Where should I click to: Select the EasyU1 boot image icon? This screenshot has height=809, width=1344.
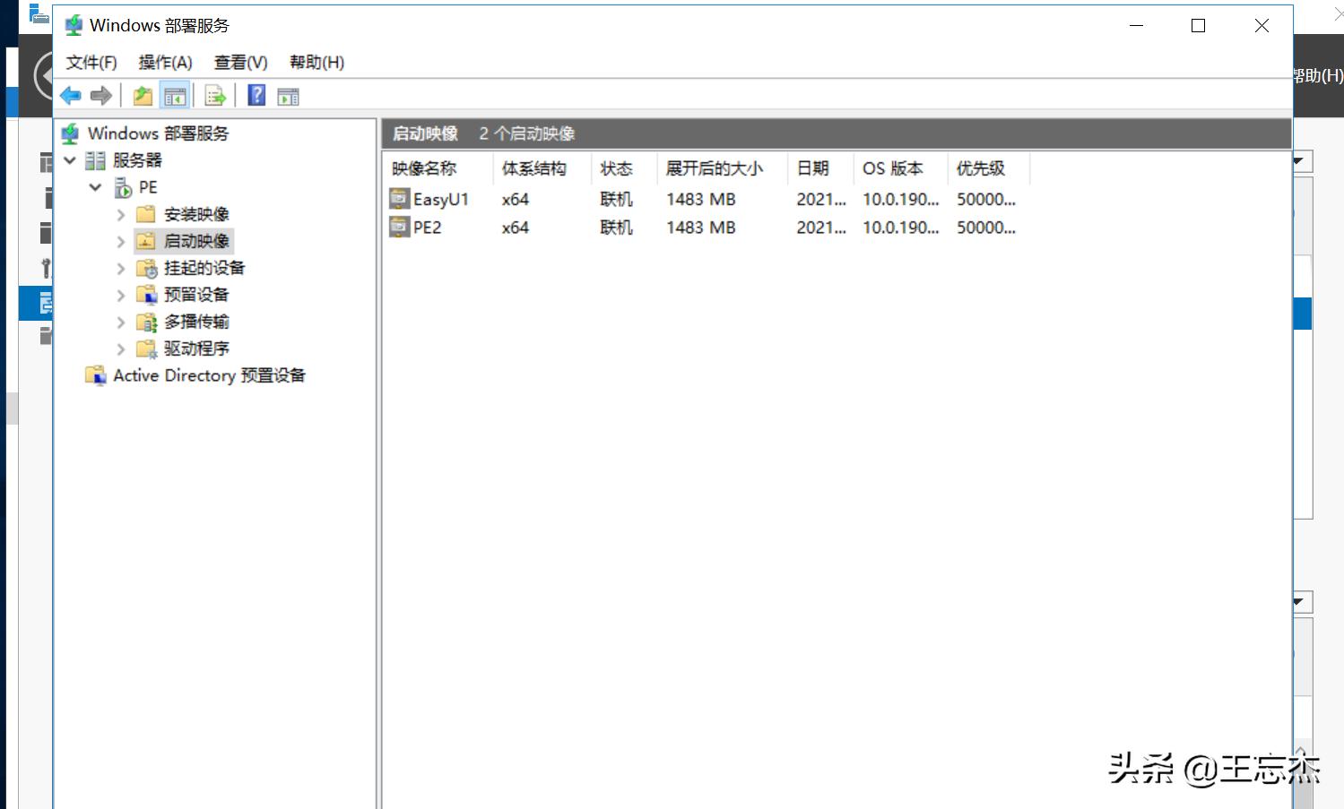click(399, 199)
